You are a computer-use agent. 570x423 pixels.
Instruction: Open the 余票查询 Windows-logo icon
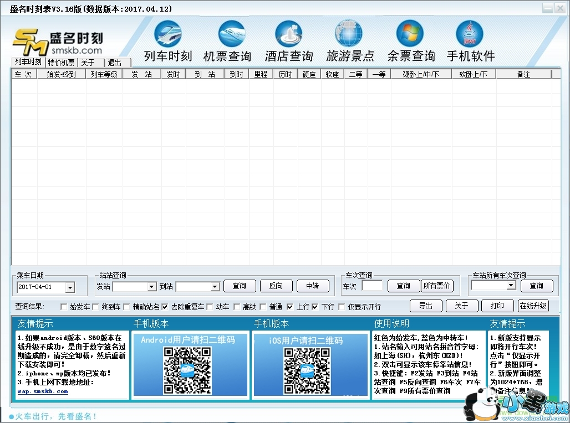(410, 34)
